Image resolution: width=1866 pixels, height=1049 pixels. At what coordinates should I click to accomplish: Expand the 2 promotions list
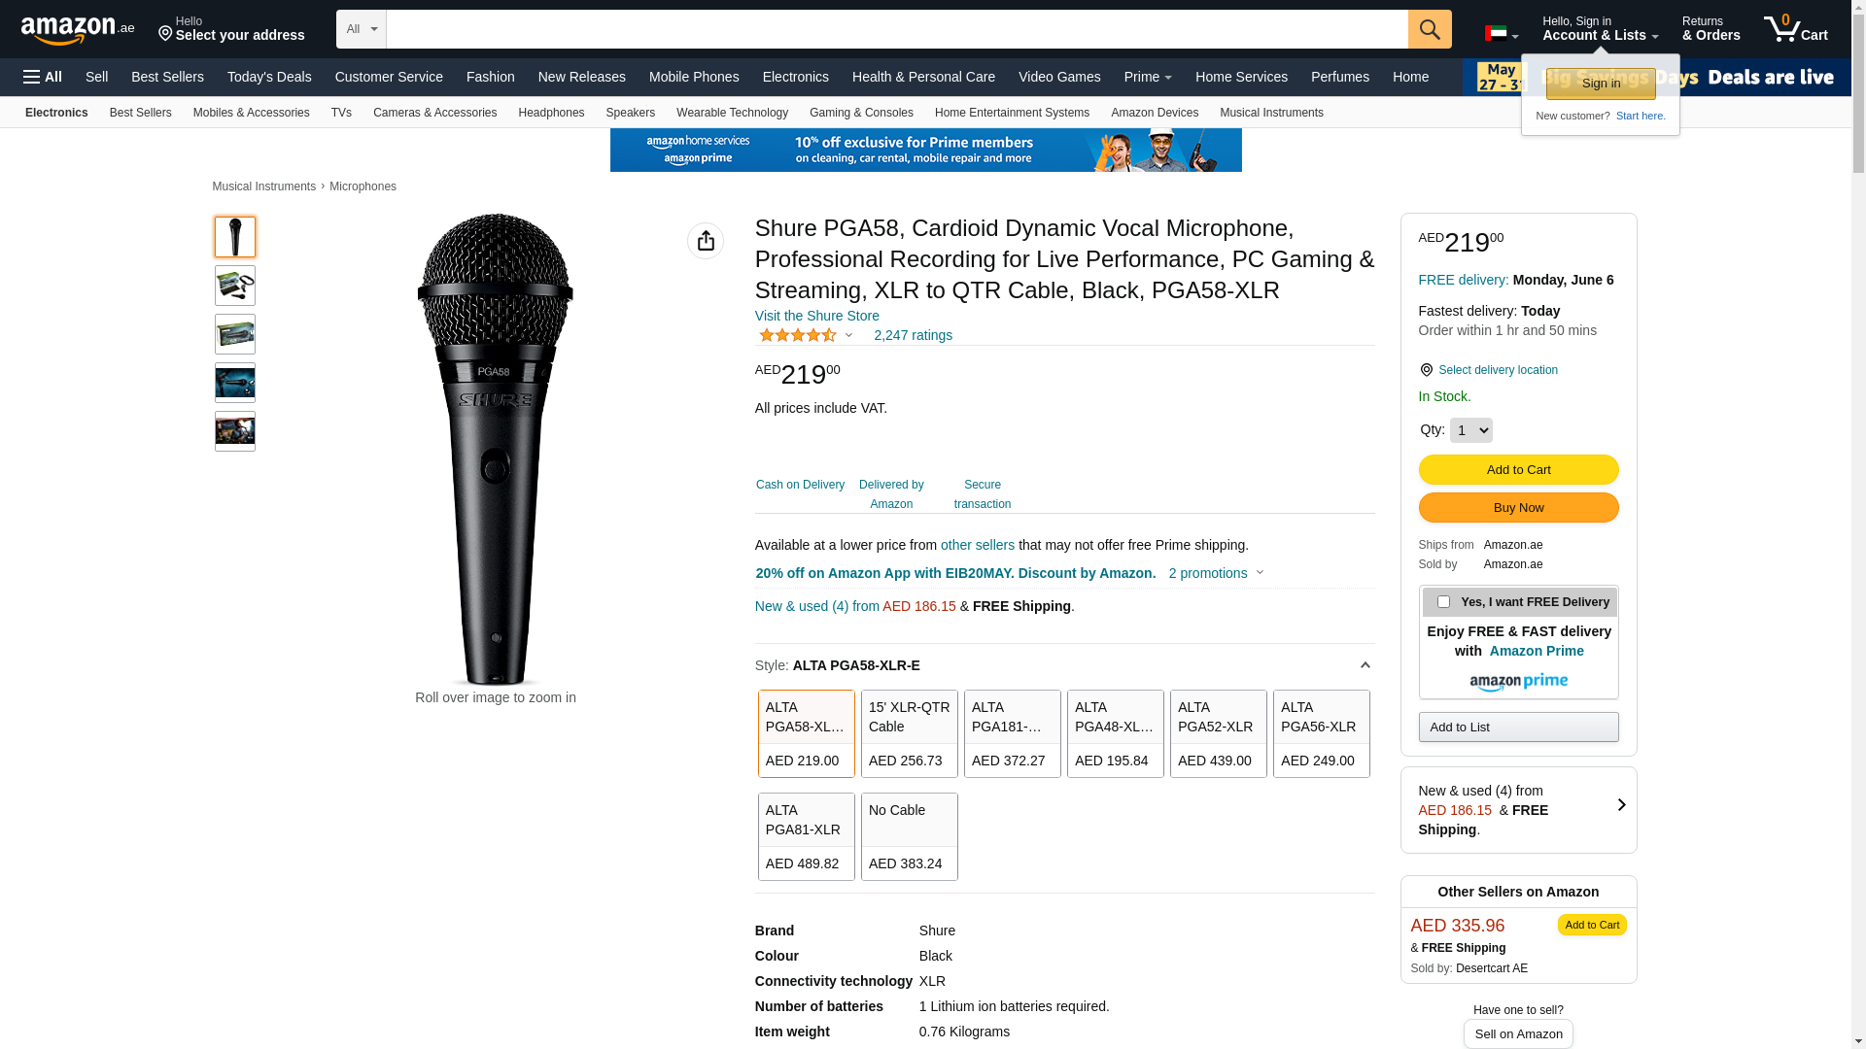(x=1216, y=573)
